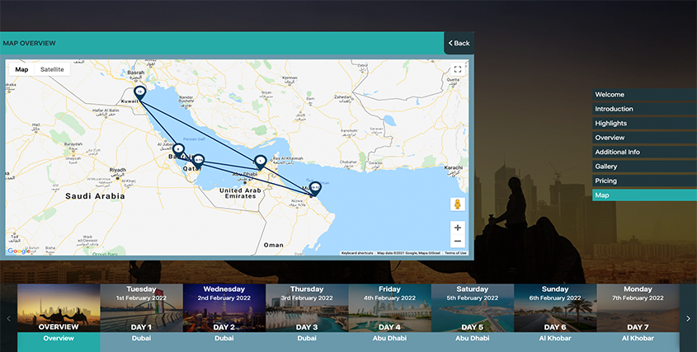Zoom in using the map plus button

coord(458,227)
